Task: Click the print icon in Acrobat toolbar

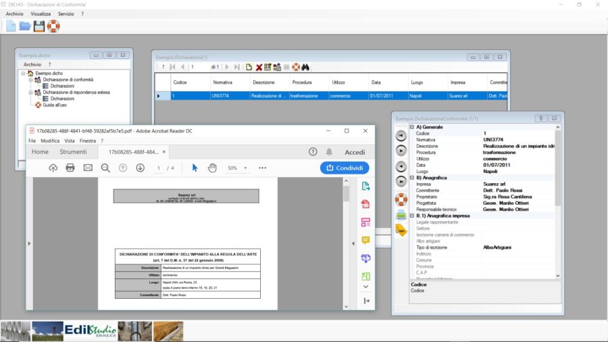Action: click(70, 168)
